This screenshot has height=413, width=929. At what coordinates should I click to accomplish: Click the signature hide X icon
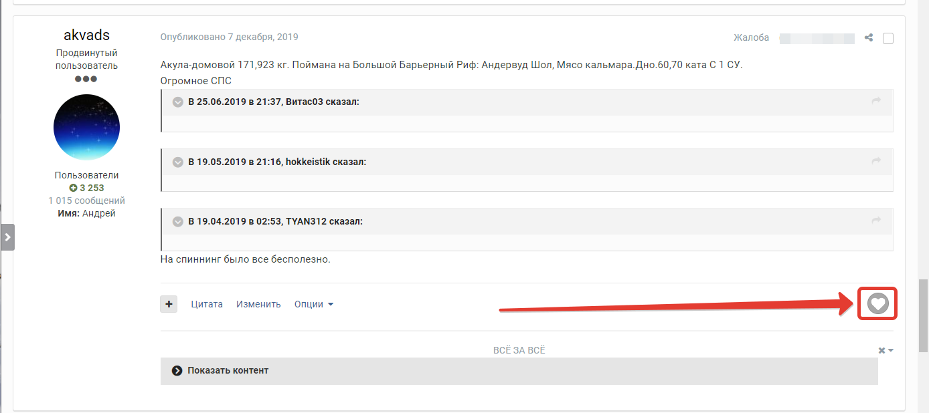point(882,350)
